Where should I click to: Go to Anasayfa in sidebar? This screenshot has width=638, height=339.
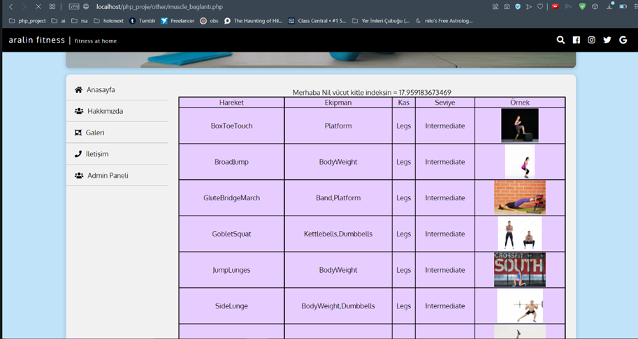pos(117,90)
